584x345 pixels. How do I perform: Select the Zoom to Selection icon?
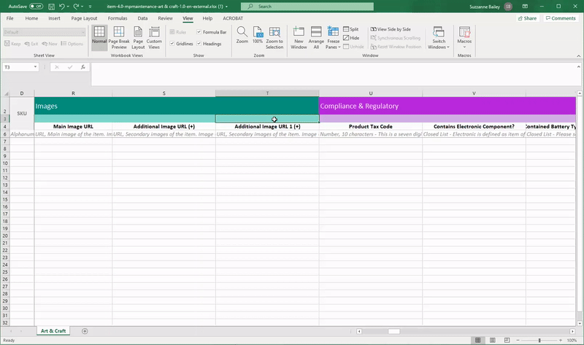click(274, 38)
